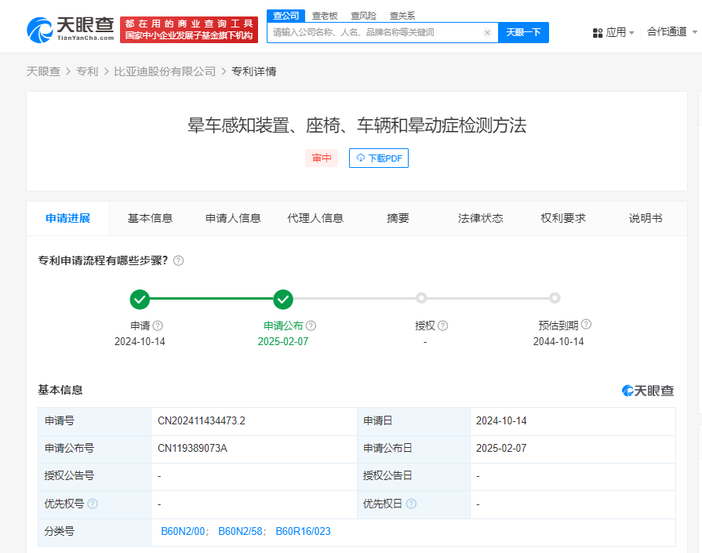Click the 申请公布 completed progress marker
The width and height of the screenshot is (702, 553).
click(x=283, y=298)
